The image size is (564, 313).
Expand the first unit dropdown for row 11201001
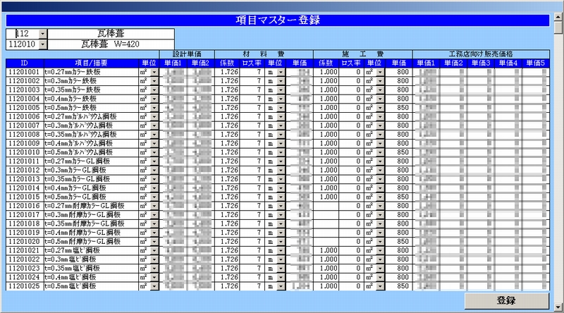point(154,72)
